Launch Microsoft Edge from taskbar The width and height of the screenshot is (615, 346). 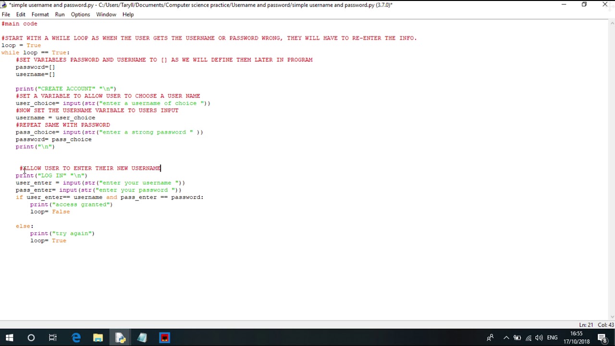click(x=76, y=338)
